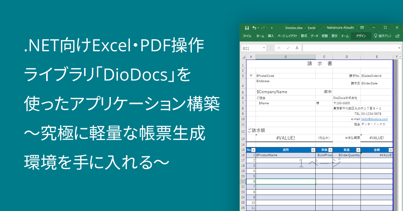Select the デザイン table tools tab

(x=361, y=36)
